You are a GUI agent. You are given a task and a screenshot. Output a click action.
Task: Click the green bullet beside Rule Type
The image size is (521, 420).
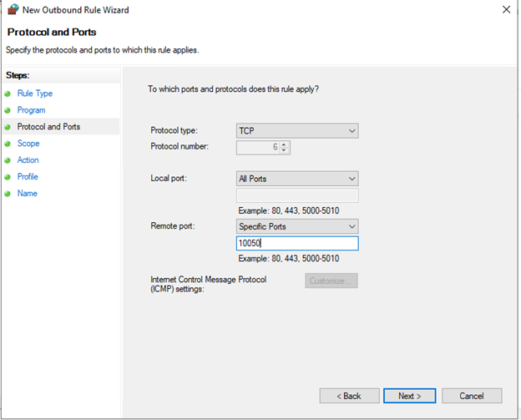click(x=8, y=94)
